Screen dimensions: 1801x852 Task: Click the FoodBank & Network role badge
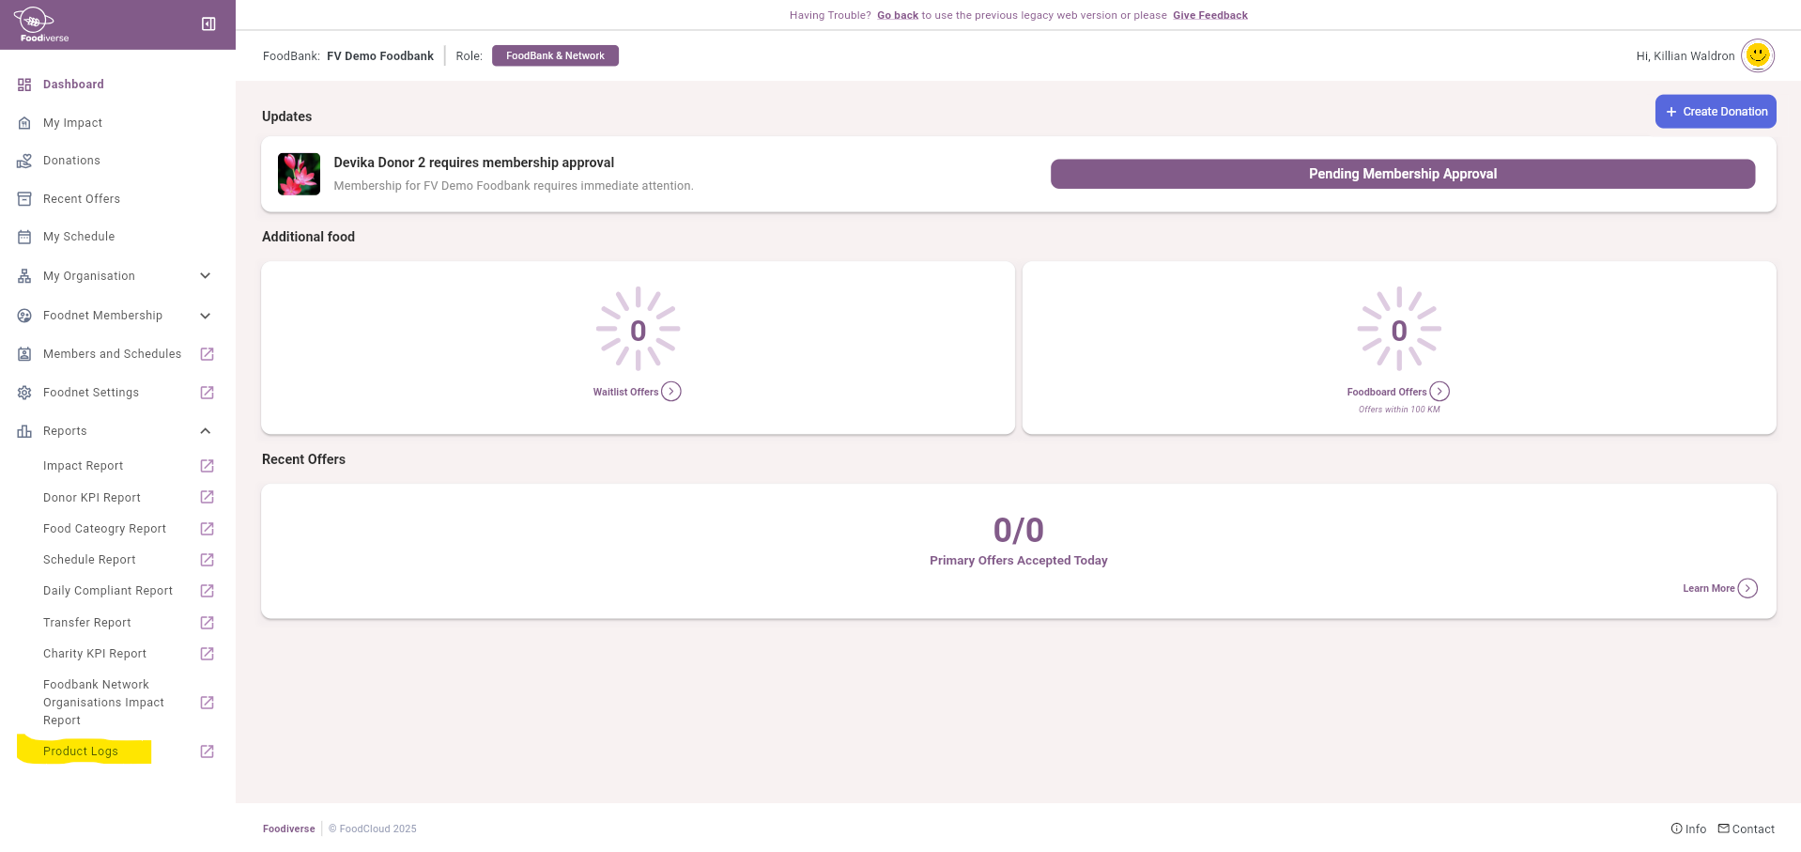(555, 55)
